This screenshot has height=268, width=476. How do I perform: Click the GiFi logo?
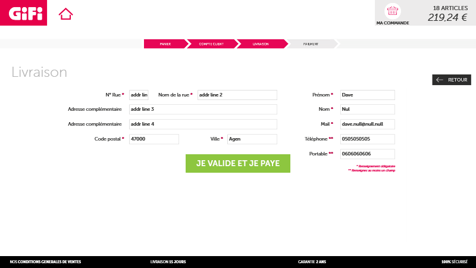coord(23,13)
